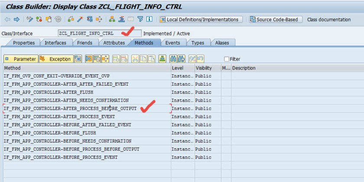Open the Properties tab
The height and width of the screenshot is (182, 364).
pos(24,43)
